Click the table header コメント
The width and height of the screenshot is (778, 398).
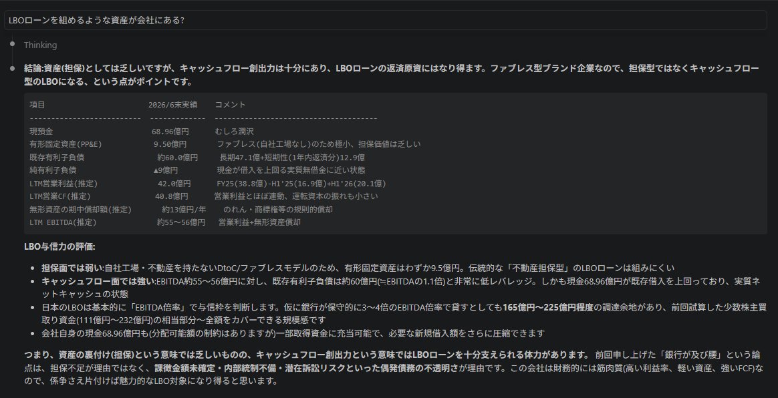tap(230, 105)
